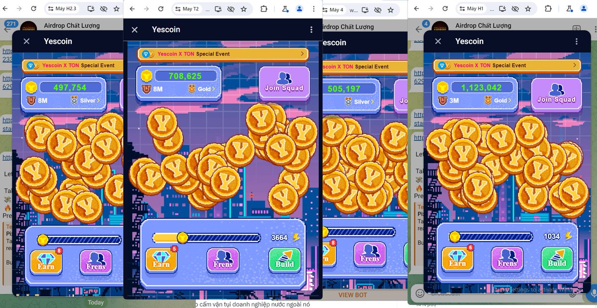
Task: Go back in the Máy T2 browser
Action: click(x=131, y=9)
